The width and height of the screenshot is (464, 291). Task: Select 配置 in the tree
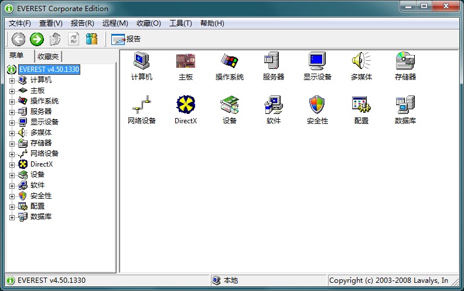tap(37, 206)
